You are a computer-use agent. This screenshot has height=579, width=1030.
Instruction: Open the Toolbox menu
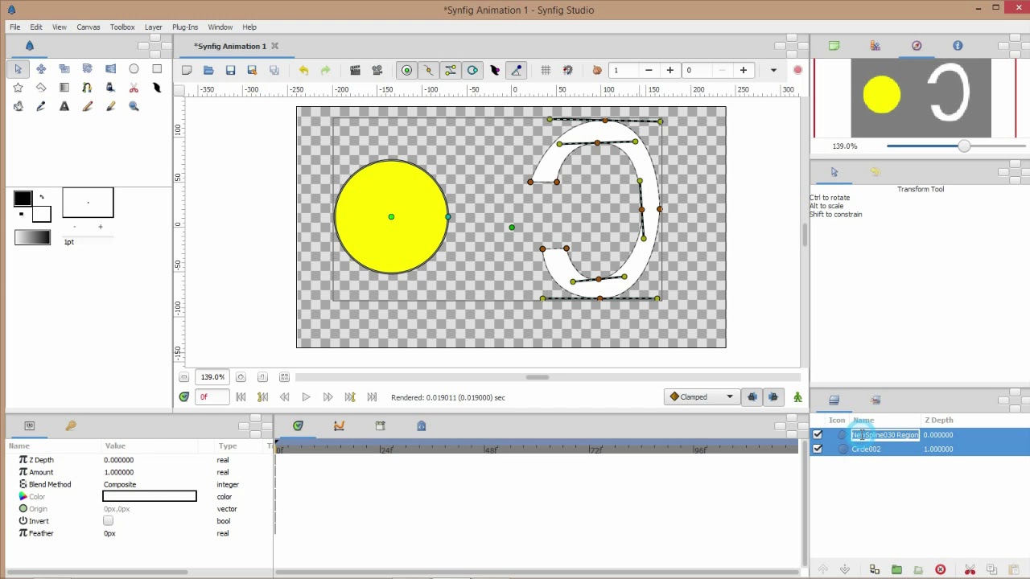coord(122,27)
